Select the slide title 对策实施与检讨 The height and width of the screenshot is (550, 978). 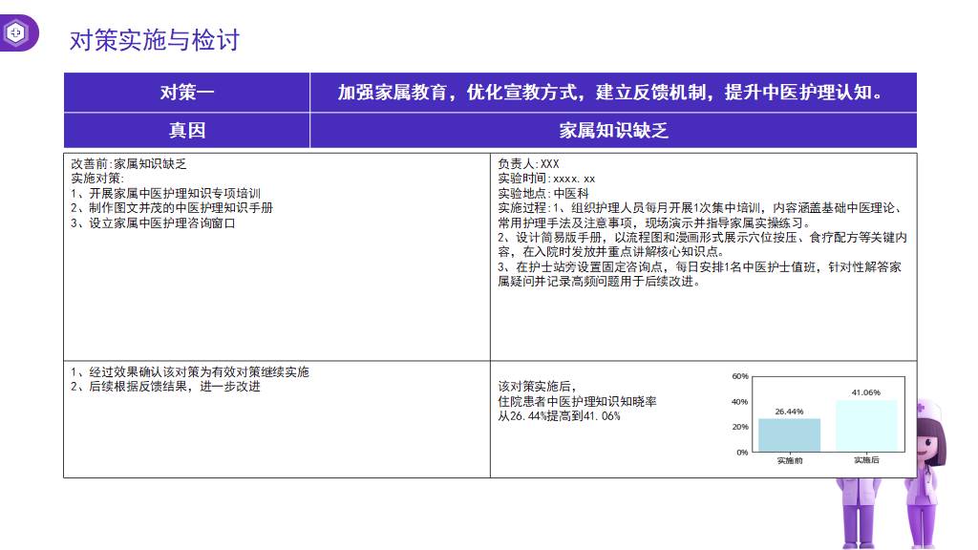pyautogui.click(x=154, y=40)
